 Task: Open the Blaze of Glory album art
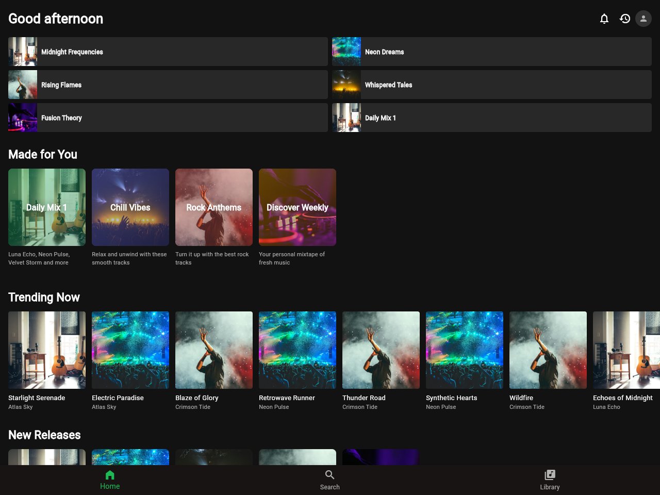pyautogui.click(x=214, y=350)
